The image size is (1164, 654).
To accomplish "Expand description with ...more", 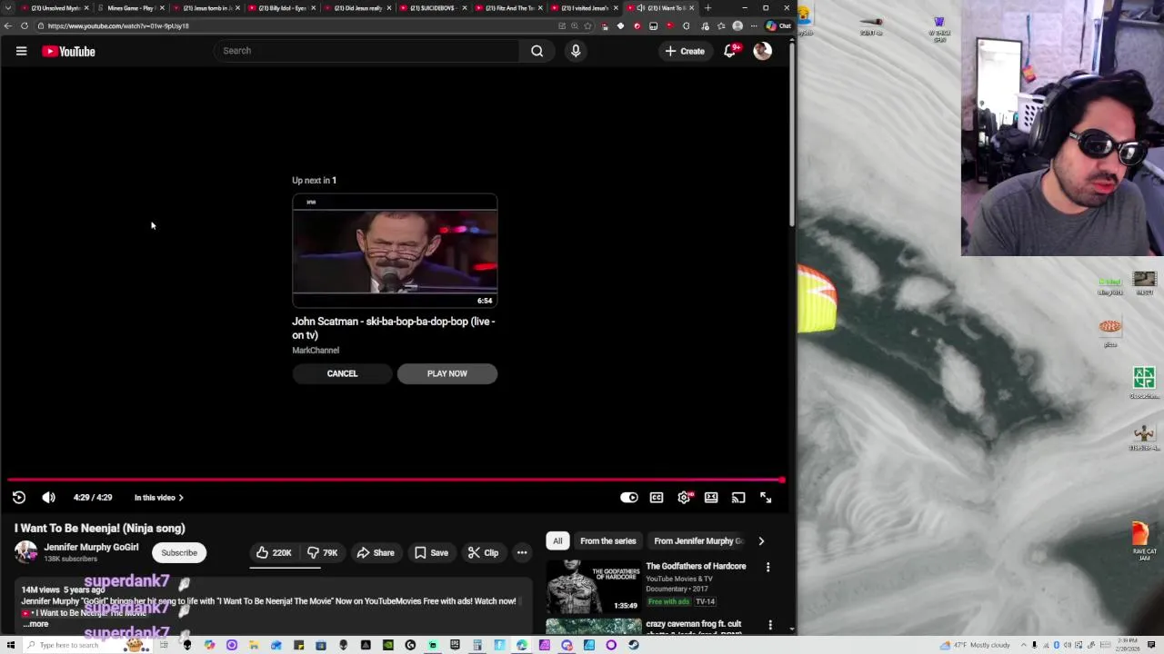I will 35,624.
